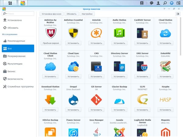Click the Установка вручную button
The width and height of the screenshot is (183, 137).
(52, 14)
